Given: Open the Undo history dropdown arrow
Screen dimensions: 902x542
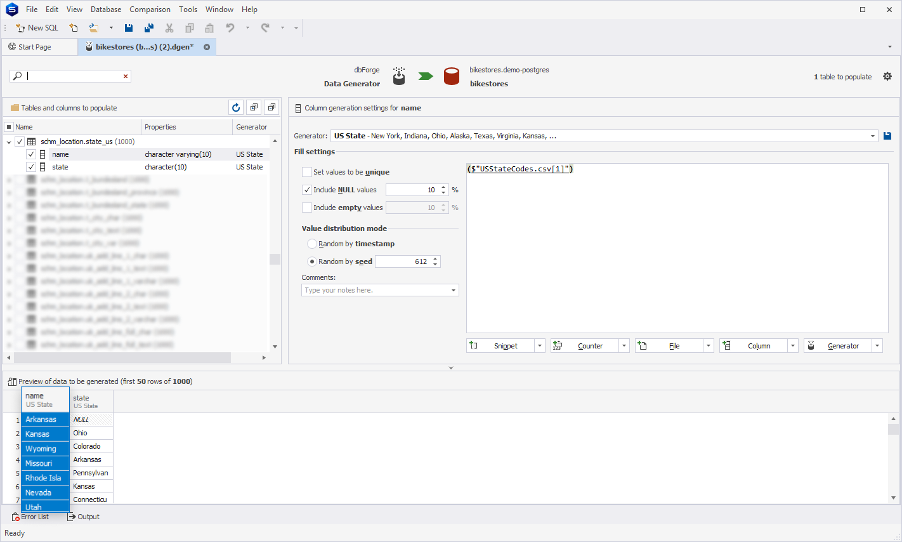Looking at the screenshot, I should tap(247, 28).
